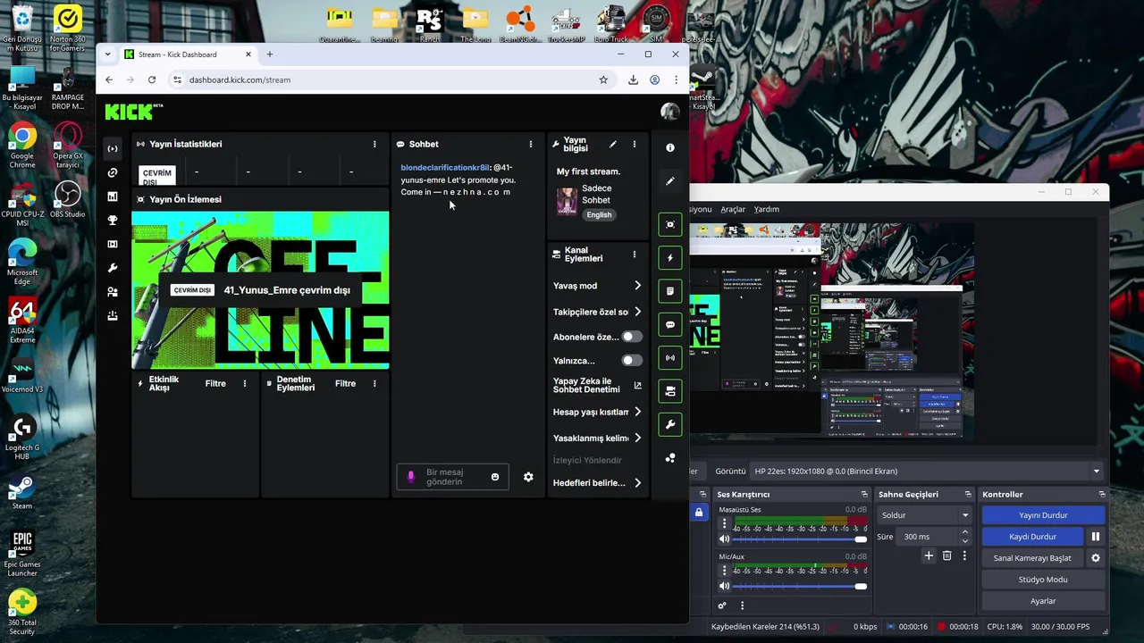This screenshot has height=643, width=1144.
Task: Open the link icon in Kick sidebar
Action: [113, 172]
